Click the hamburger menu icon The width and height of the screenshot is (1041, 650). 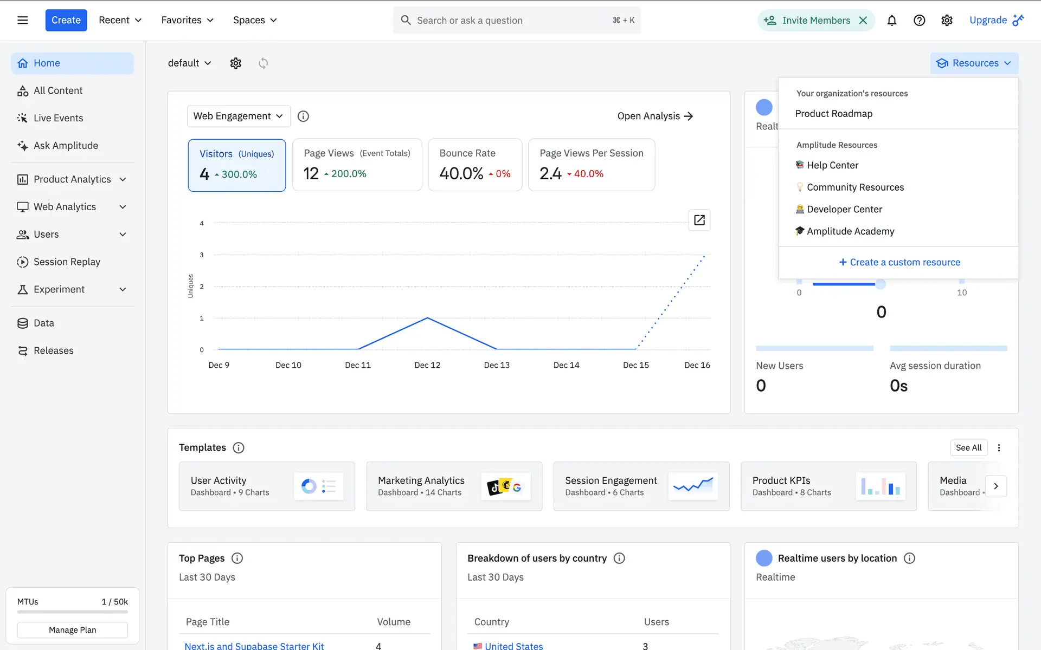22,20
